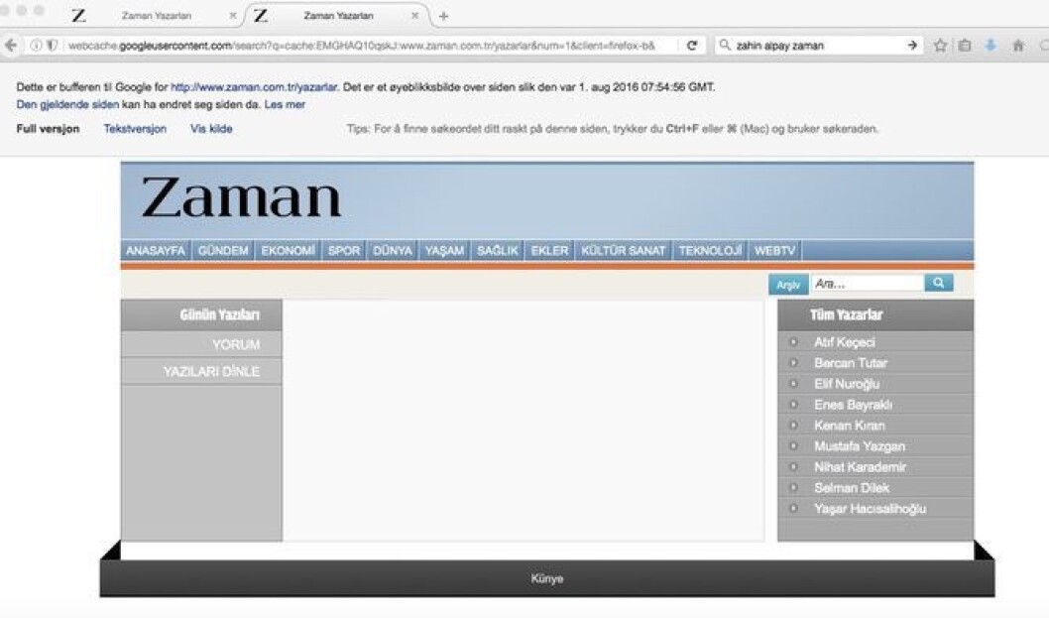Bookmark this page with star icon
The height and width of the screenshot is (618, 1049).
940,46
